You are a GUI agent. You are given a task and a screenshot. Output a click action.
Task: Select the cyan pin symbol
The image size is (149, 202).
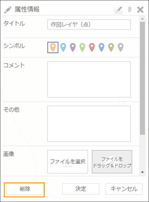pyautogui.click(x=63, y=47)
